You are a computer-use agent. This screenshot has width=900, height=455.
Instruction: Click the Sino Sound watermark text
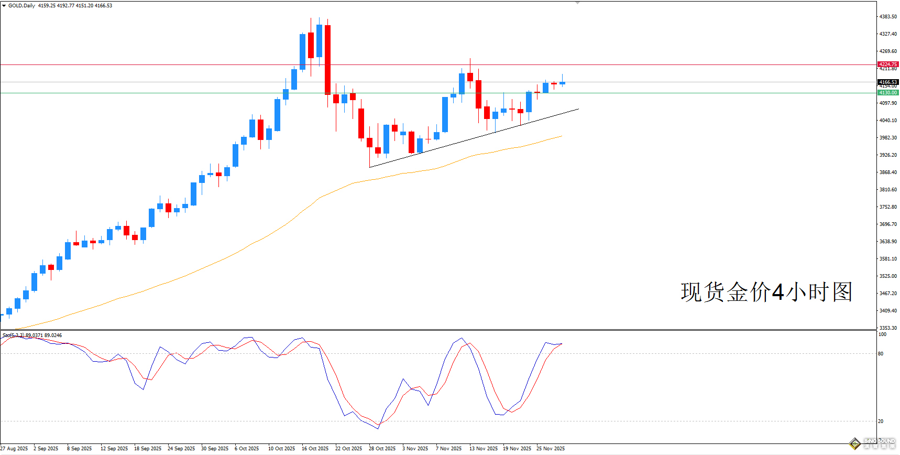tap(880, 443)
